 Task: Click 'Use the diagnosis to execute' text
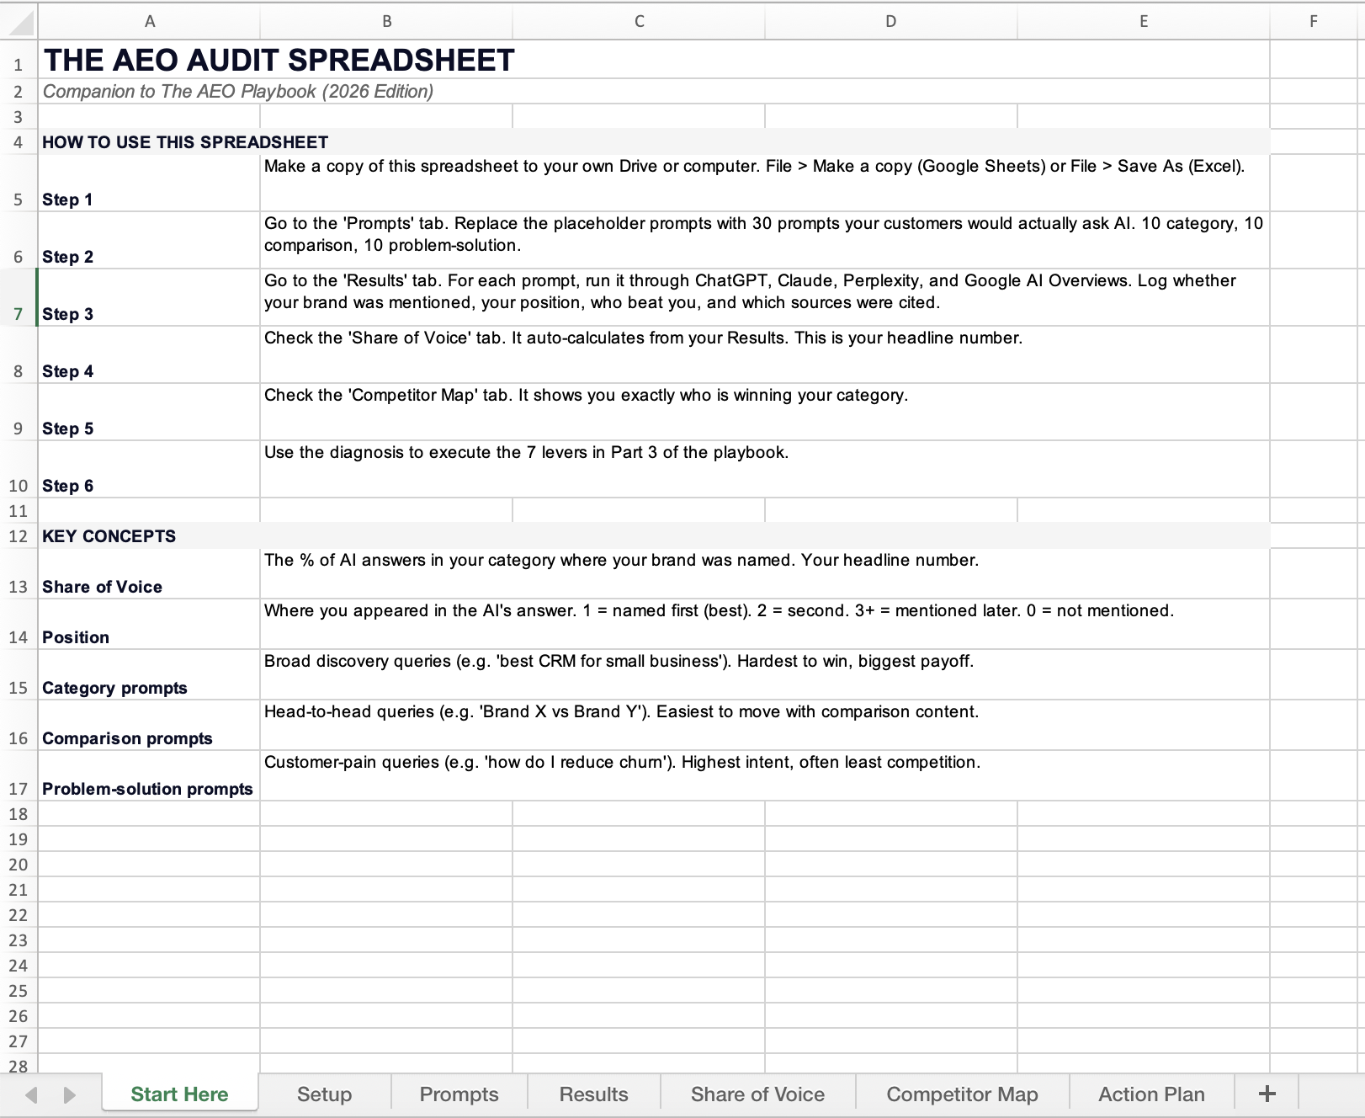point(526,452)
